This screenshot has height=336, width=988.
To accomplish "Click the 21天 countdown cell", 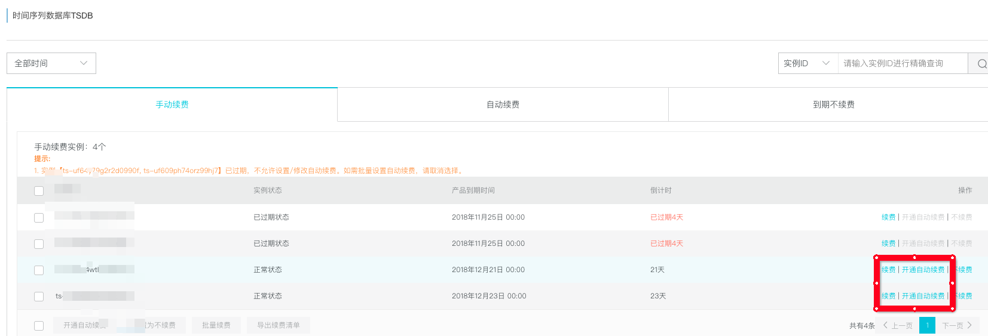I will (x=657, y=270).
